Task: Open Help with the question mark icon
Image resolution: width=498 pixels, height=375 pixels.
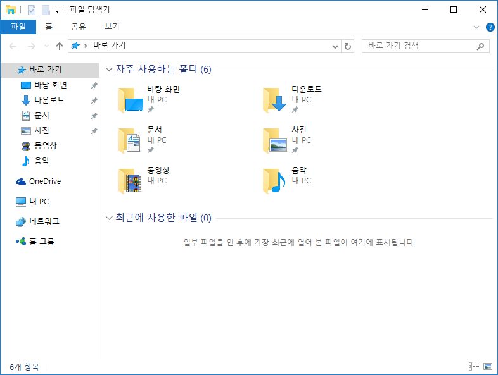Action: 490,27
